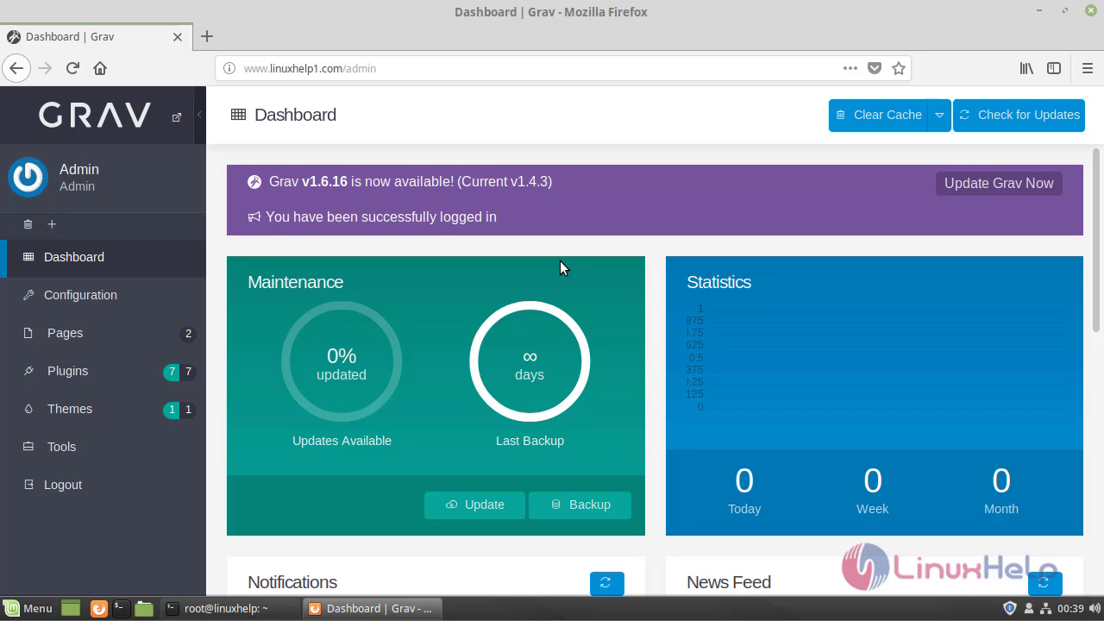The height and width of the screenshot is (621, 1104).
Task: Click the teal Themes updates badge
Action: 172,410
